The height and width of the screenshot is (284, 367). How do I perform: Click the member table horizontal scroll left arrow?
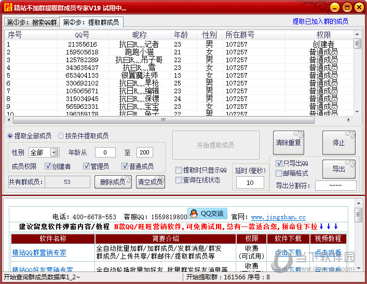point(9,120)
